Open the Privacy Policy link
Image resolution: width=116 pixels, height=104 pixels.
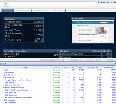pos(94,60)
